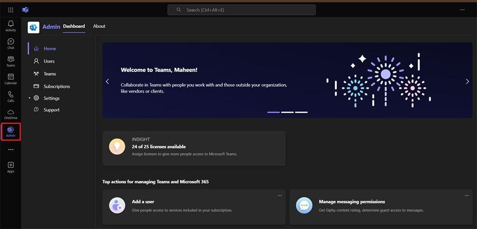Click the Admin app logo in header
Image resolution: width=477 pixels, height=229 pixels.
point(33,27)
